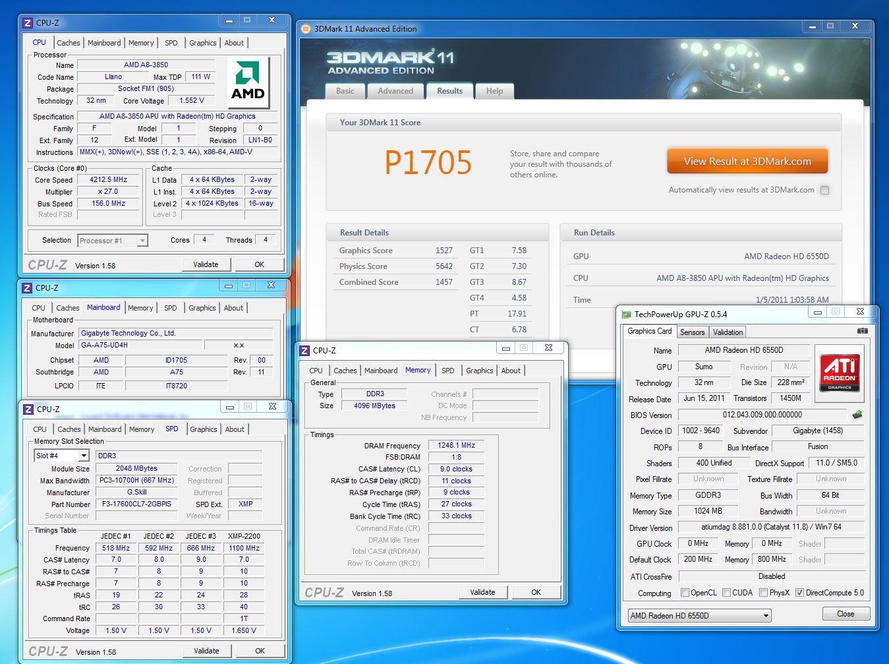The width and height of the screenshot is (889, 664).
Task: Click the XMP-2200 frequency 1100 MHz cell
Action: click(x=243, y=548)
